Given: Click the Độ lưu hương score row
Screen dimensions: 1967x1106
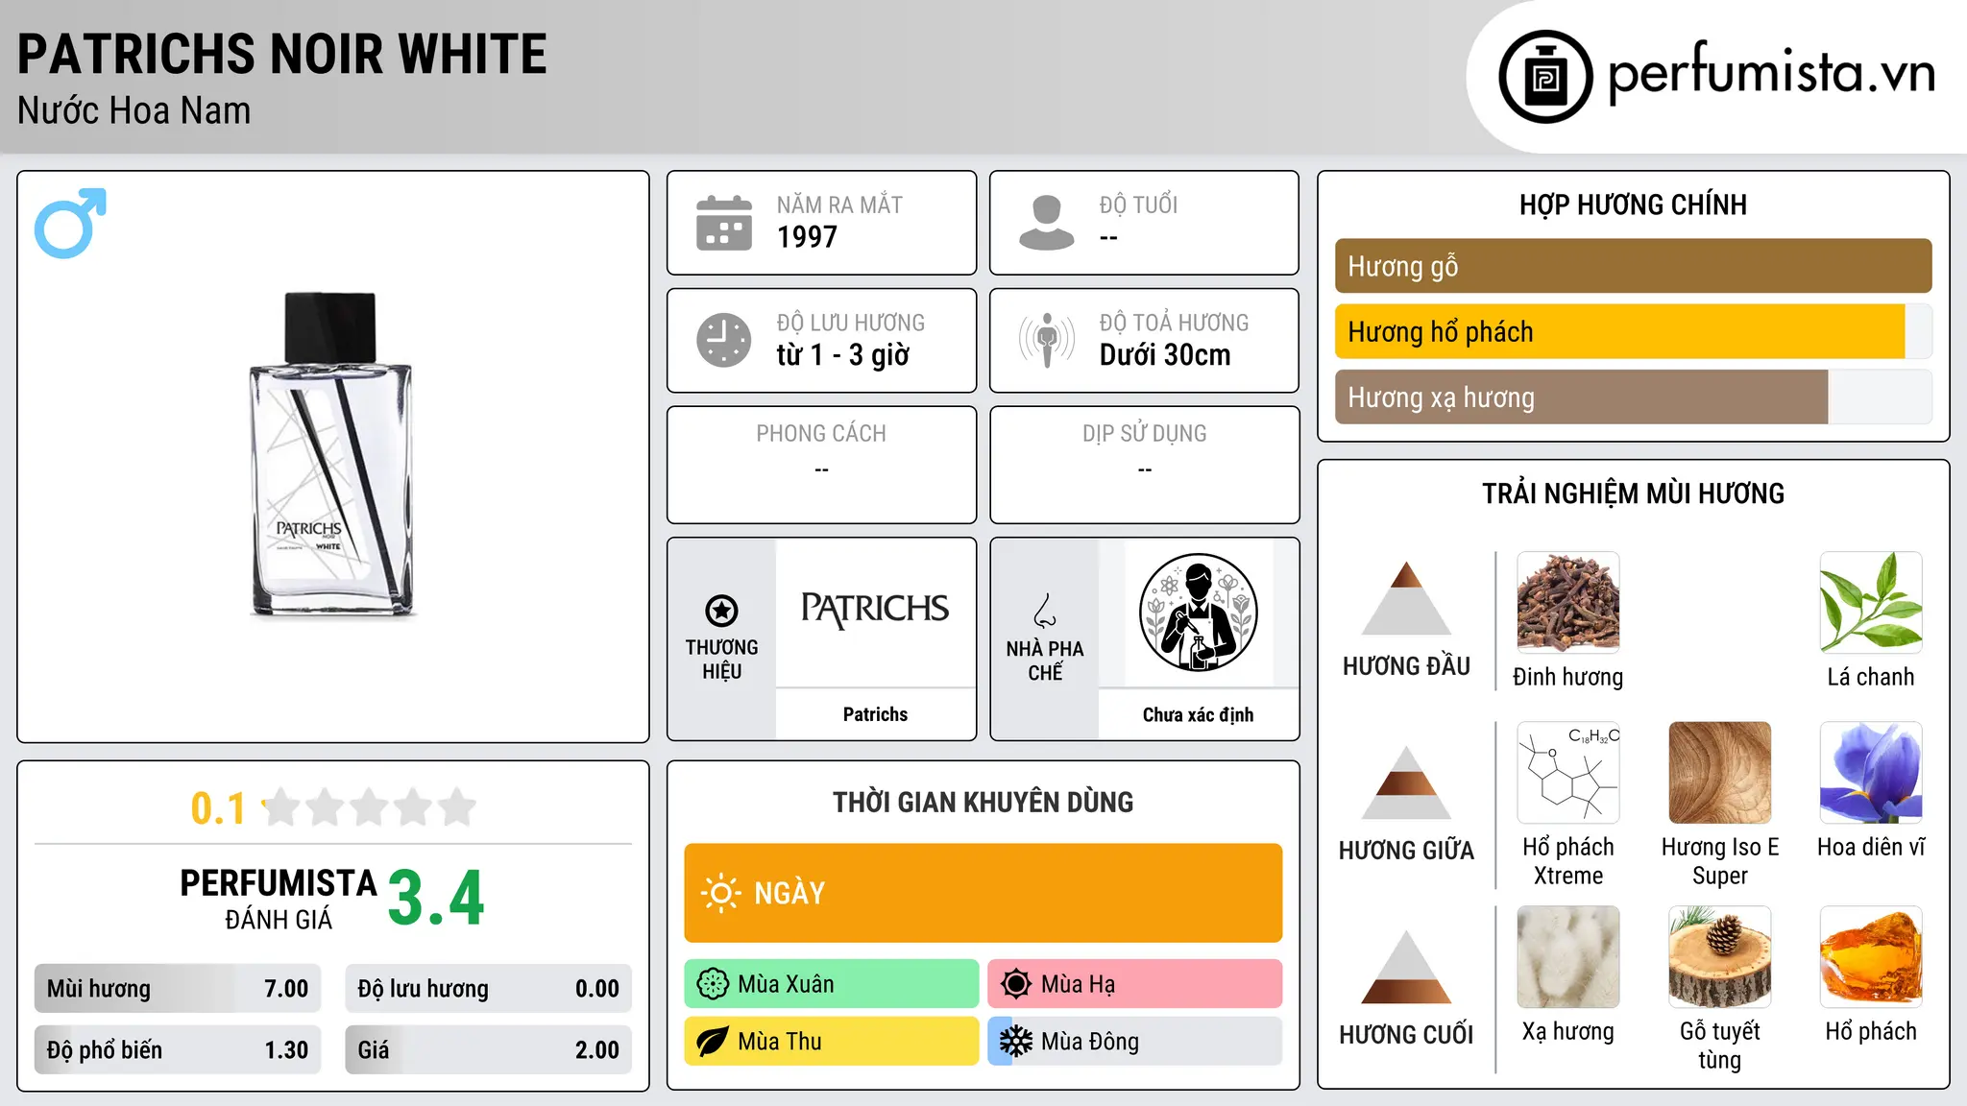Looking at the screenshot, I should [488, 988].
